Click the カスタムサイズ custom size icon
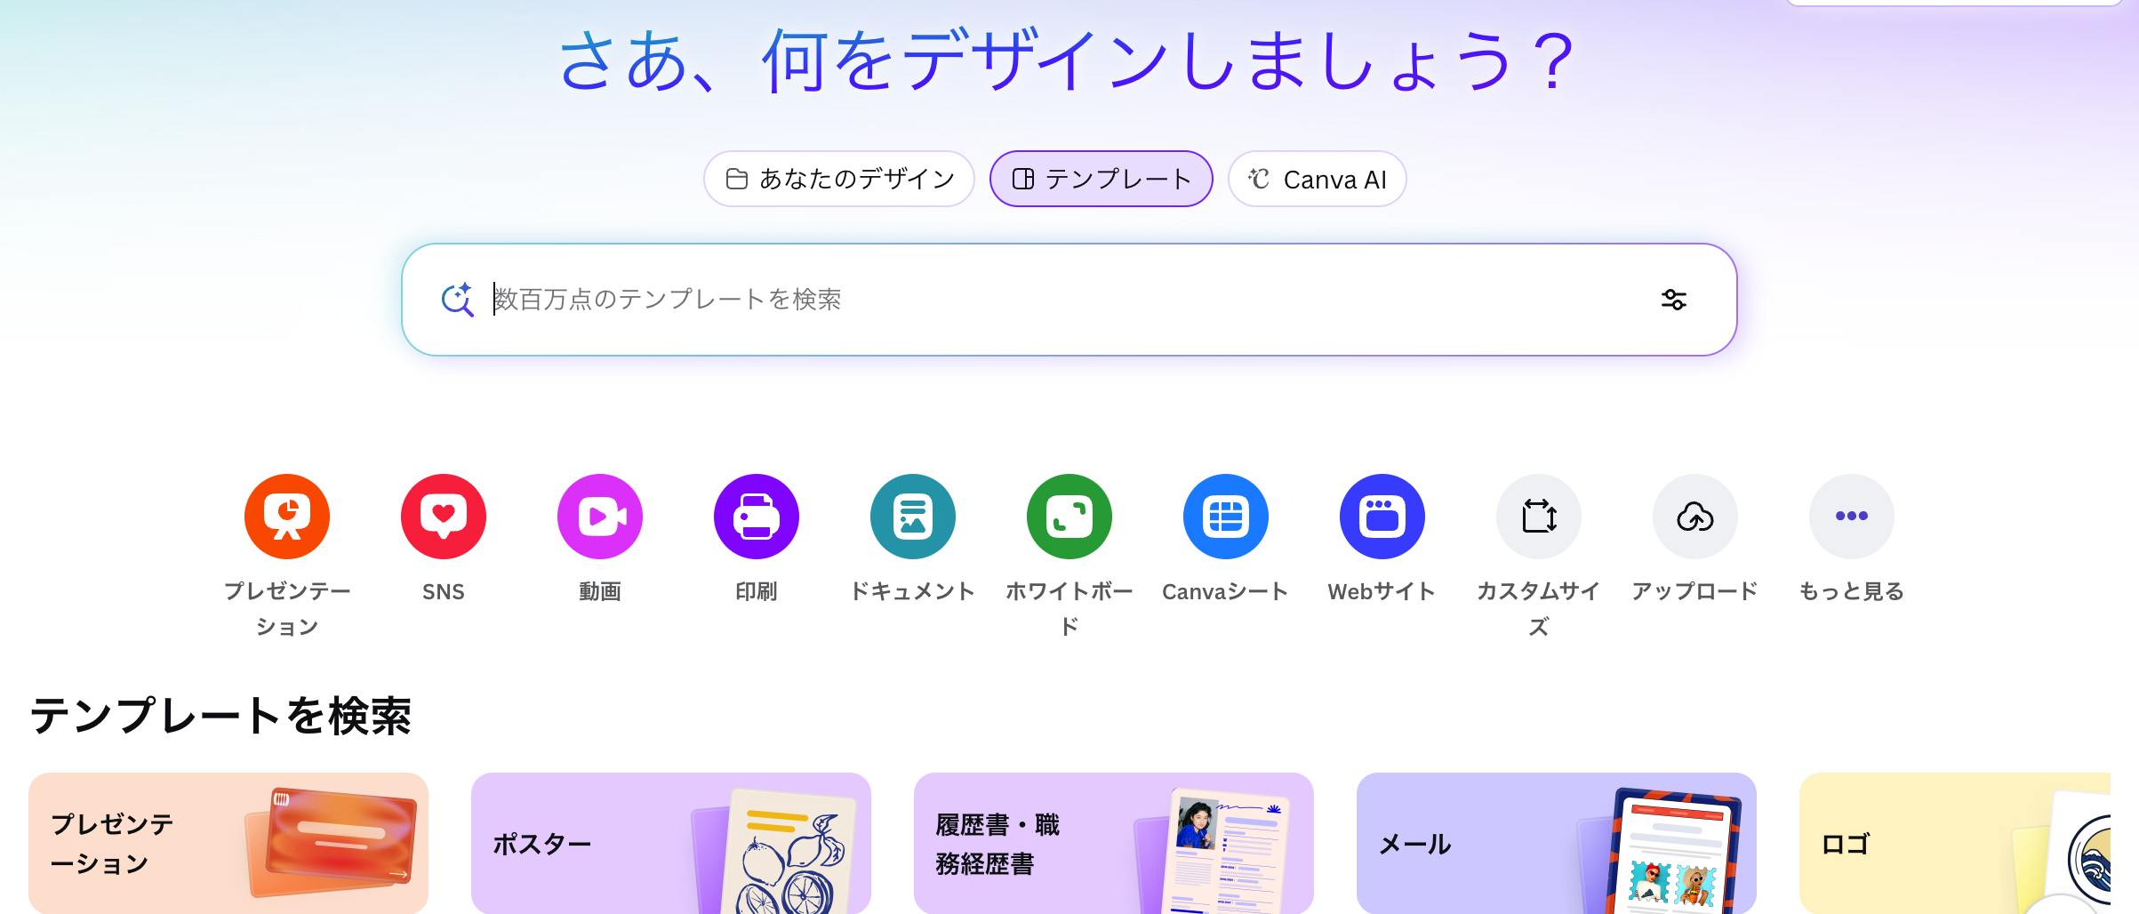The image size is (2139, 914). 1539,517
